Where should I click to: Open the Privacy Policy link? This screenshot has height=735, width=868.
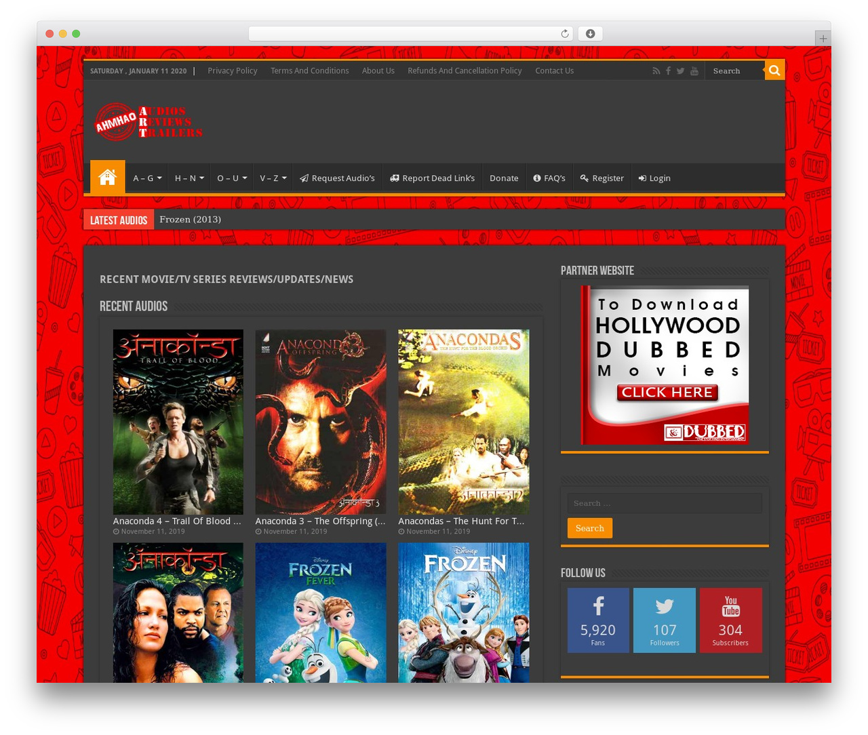233,71
